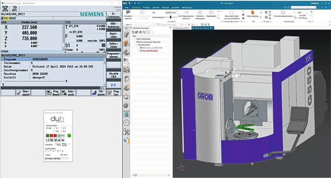This screenshot has width=331, height=178.
Task: Select the K3 channel radio button
Action: click(x=55, y=131)
